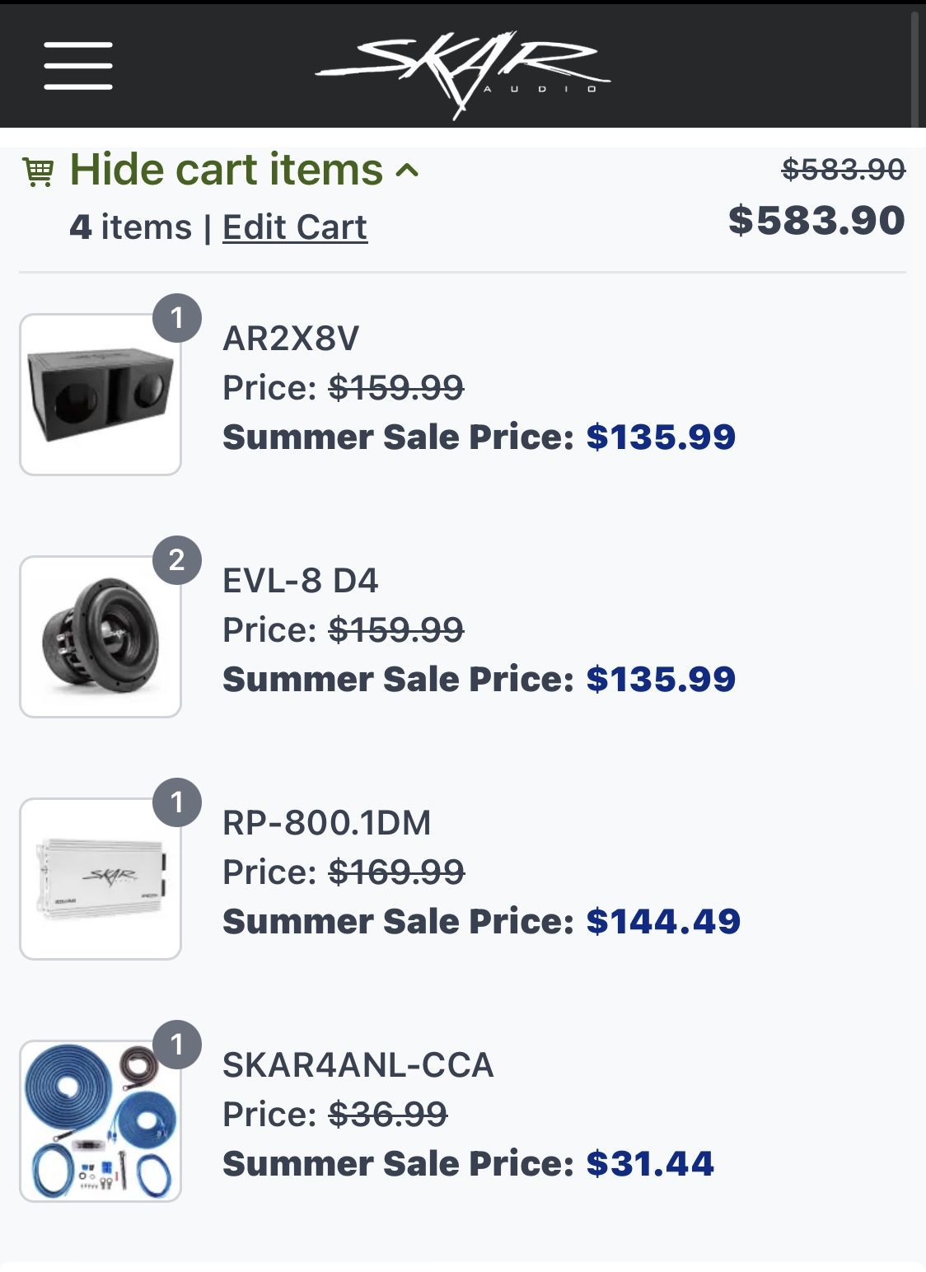Click quantity badge showing 2 on EVL-8

176,560
